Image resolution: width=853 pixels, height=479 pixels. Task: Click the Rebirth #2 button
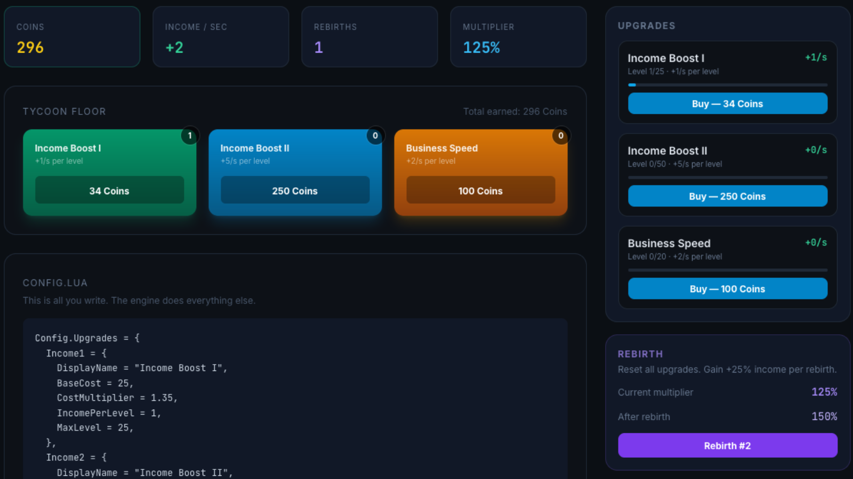tap(728, 445)
